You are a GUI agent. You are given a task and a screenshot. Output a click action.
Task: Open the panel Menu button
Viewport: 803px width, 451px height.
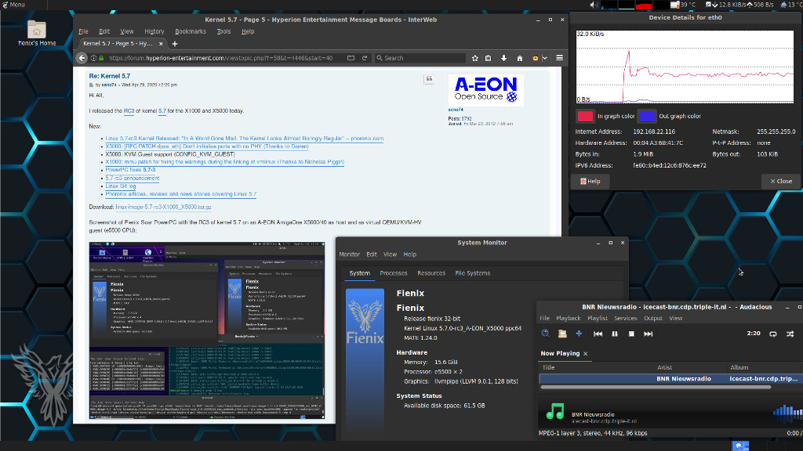pos(14,5)
